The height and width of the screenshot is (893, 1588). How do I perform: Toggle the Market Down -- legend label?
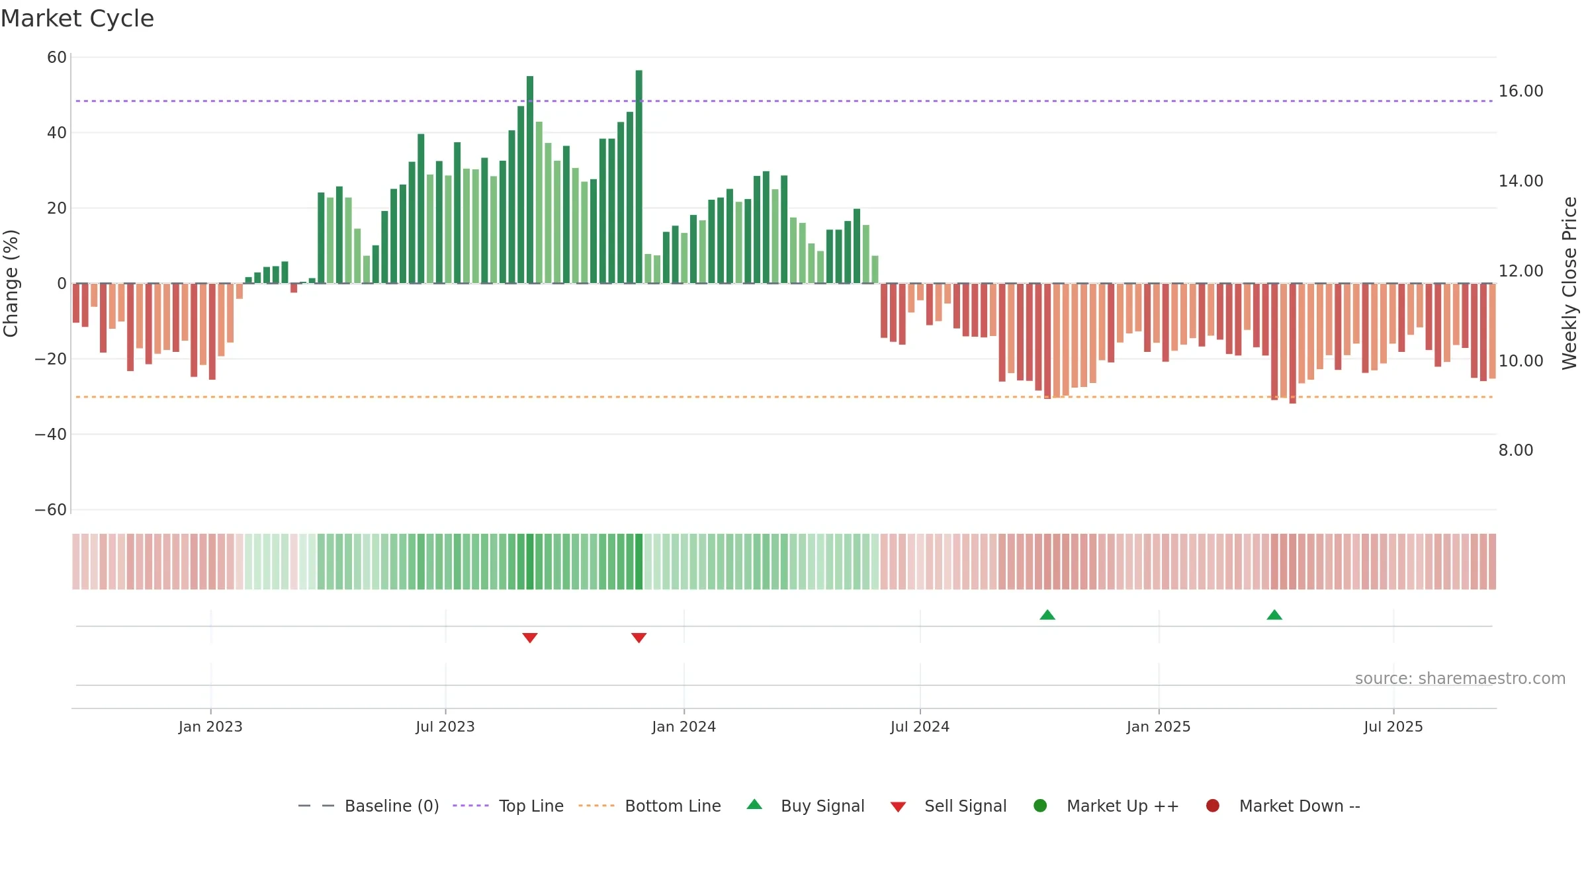1300,806
